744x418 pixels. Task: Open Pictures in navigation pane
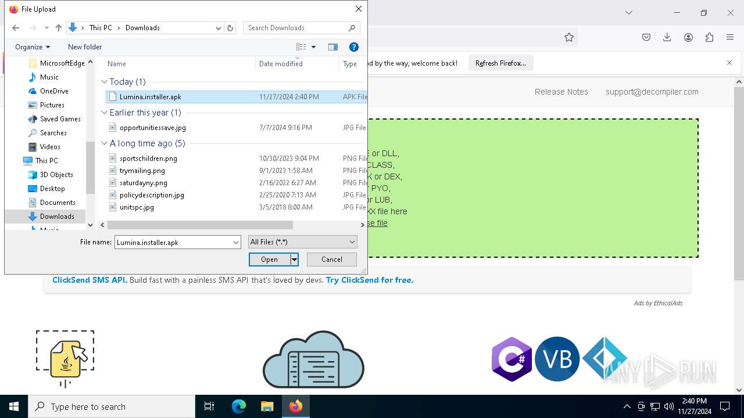pyautogui.click(x=52, y=105)
